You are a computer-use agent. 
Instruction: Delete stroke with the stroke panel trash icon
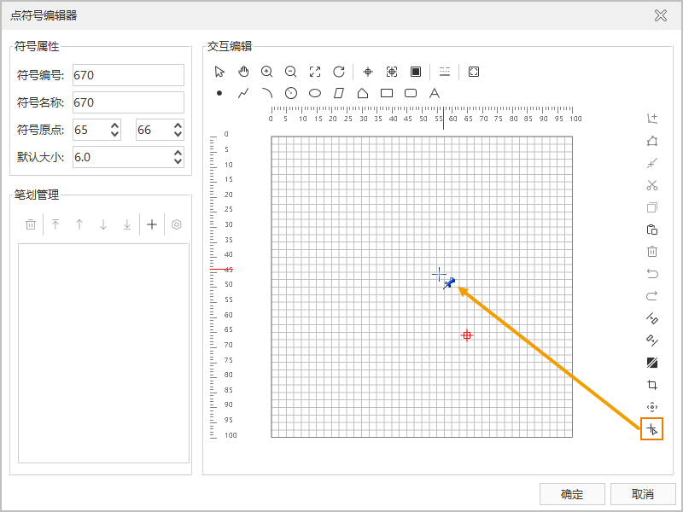(x=31, y=224)
